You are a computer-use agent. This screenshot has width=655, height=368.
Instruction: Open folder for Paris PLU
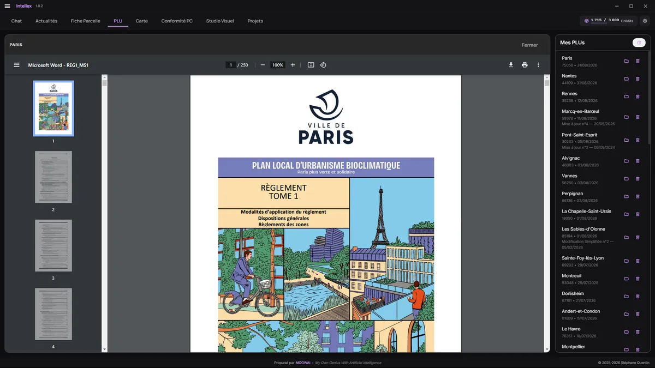(627, 61)
